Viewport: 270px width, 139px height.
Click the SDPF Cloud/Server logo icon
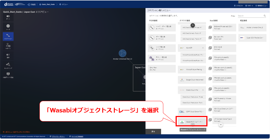pos(182,112)
